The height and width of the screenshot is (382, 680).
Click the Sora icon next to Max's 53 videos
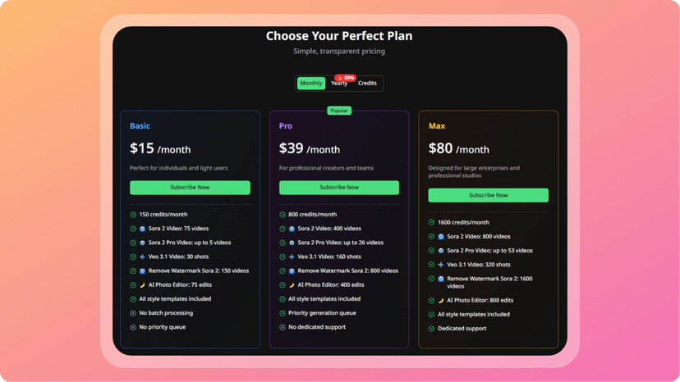(441, 251)
